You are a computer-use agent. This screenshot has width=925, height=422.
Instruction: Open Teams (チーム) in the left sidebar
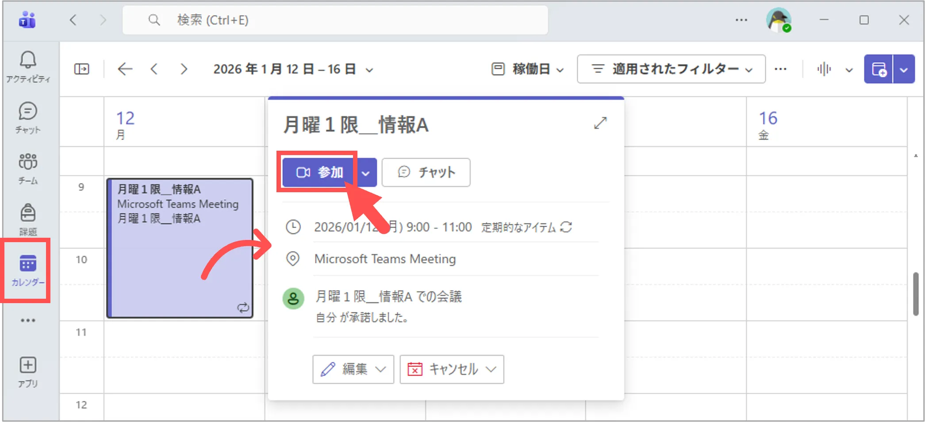pyautogui.click(x=28, y=168)
